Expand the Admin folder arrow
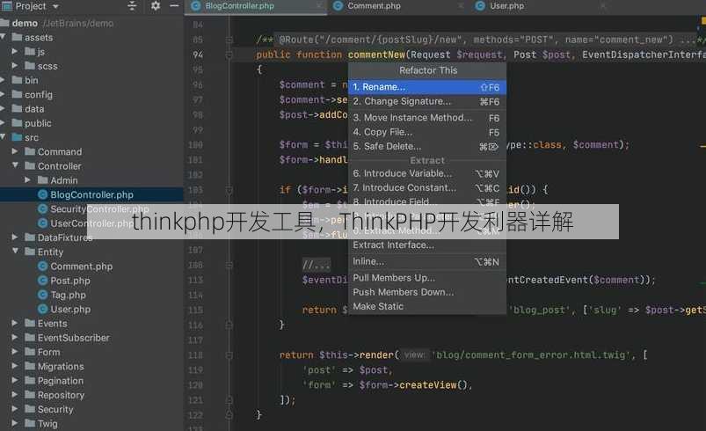Image resolution: width=706 pixels, height=431 pixels. (x=27, y=180)
